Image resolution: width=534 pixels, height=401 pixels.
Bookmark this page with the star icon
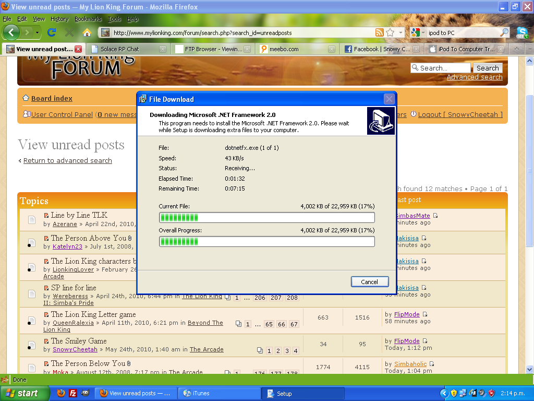[x=390, y=33]
